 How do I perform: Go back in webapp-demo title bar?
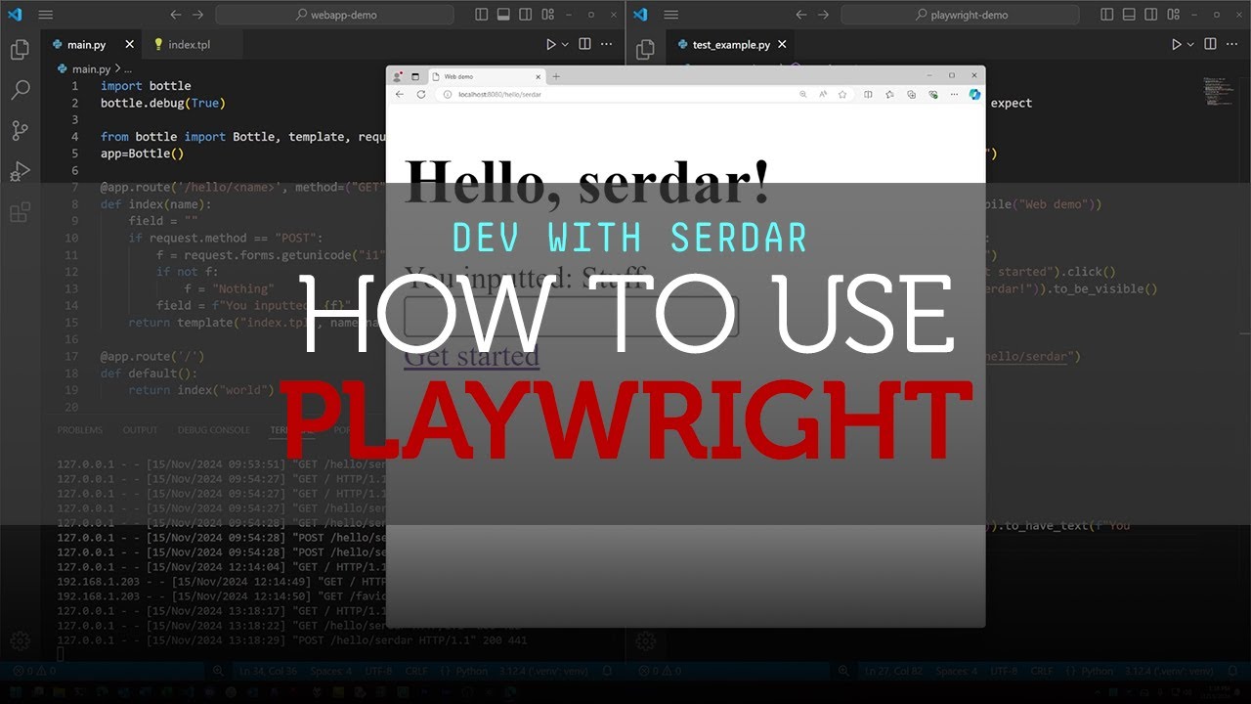pyautogui.click(x=176, y=15)
